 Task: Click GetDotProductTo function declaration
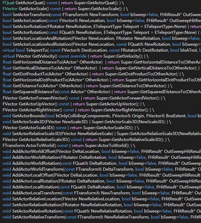tap(30, 74)
